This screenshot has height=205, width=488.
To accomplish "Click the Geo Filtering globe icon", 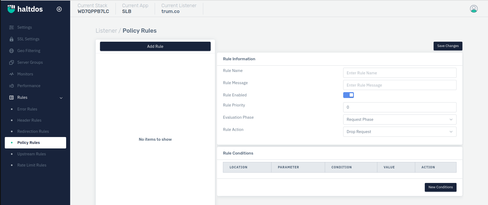I will pos(11,51).
